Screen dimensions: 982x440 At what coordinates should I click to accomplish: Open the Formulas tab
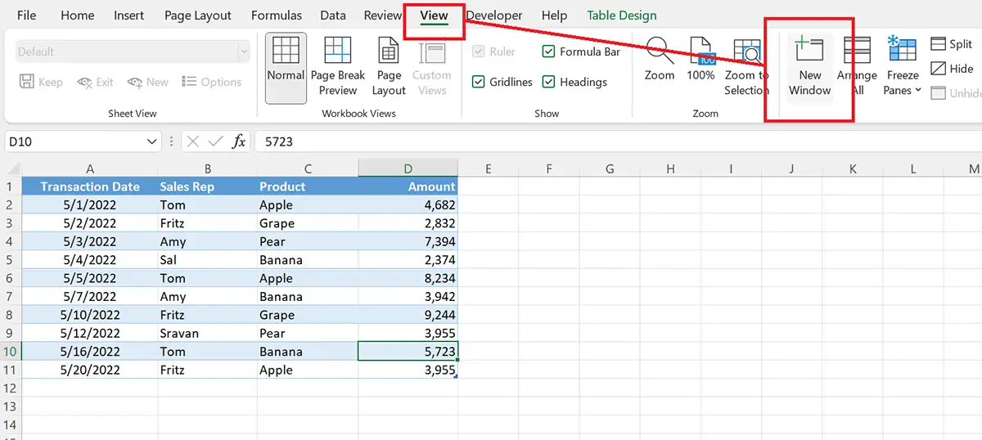(277, 16)
